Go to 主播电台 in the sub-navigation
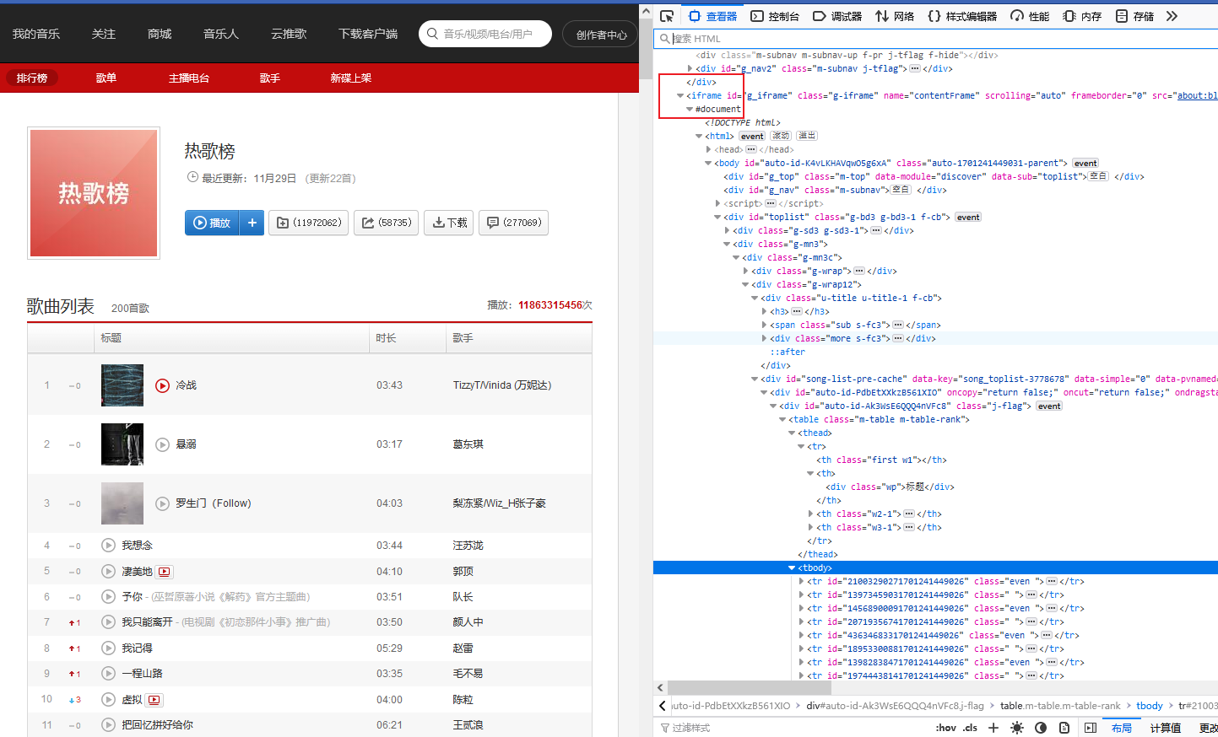1218x737 pixels. 189,78
